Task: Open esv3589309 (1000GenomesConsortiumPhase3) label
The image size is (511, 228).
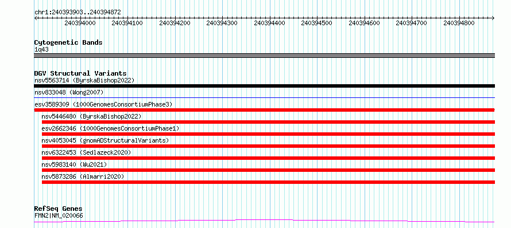Action: tap(103, 104)
